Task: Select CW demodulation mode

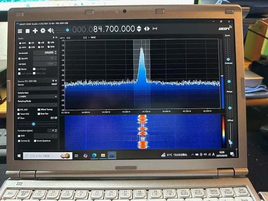Action: 41,47
